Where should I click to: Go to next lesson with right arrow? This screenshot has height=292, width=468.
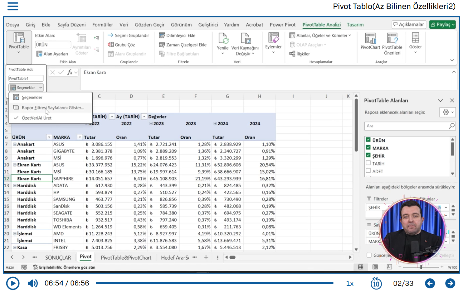pyautogui.click(x=450, y=283)
